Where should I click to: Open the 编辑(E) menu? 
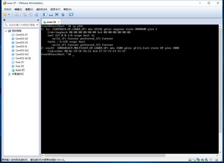point(18,9)
